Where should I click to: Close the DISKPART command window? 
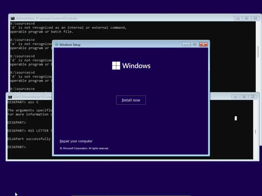click(x=253, y=97)
